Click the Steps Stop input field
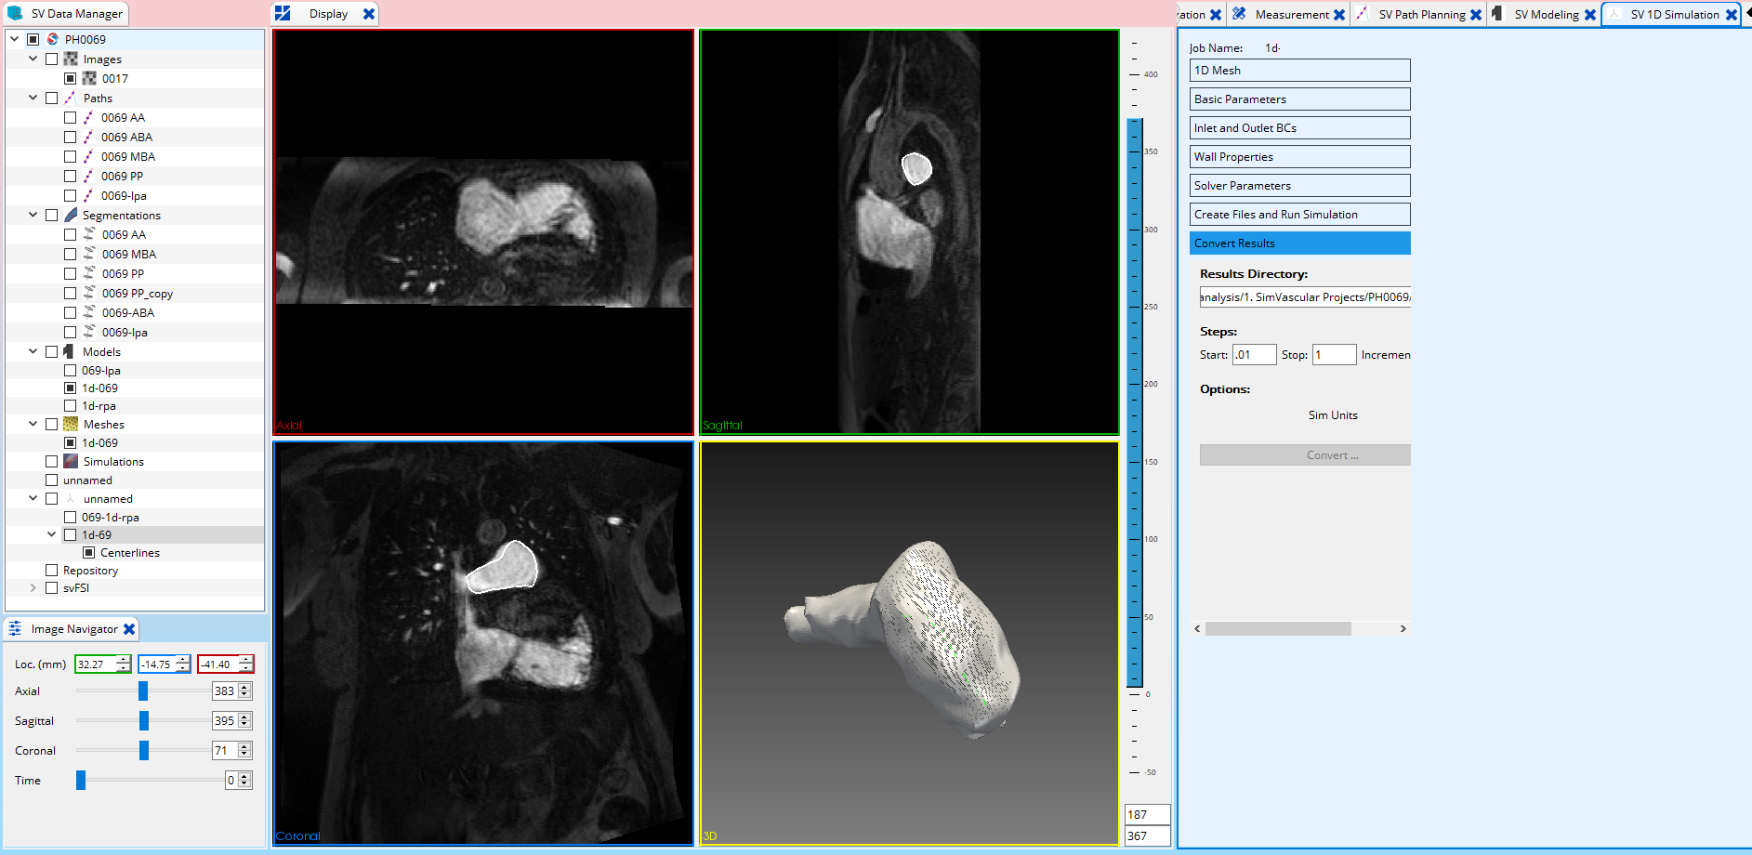The height and width of the screenshot is (855, 1752). tap(1334, 355)
